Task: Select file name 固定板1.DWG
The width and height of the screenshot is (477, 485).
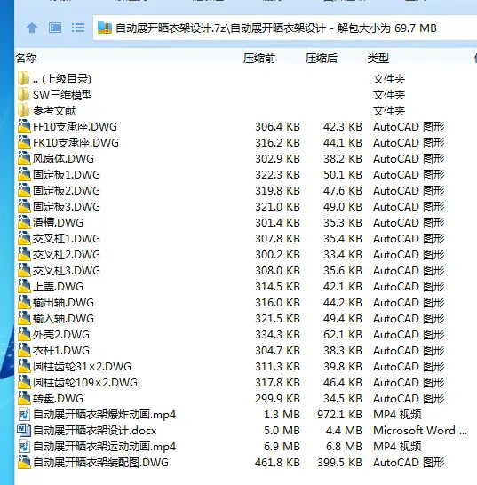Action: [x=67, y=175]
